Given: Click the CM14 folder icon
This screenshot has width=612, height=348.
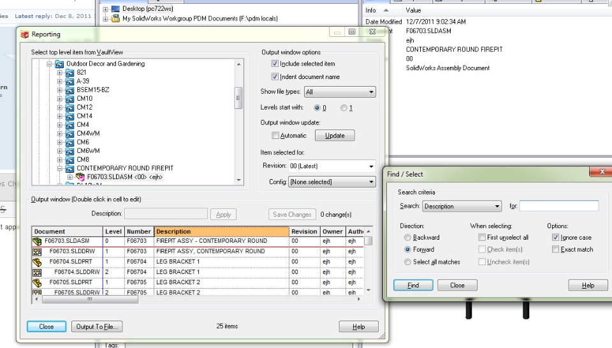Looking at the screenshot, I should click(x=70, y=116).
